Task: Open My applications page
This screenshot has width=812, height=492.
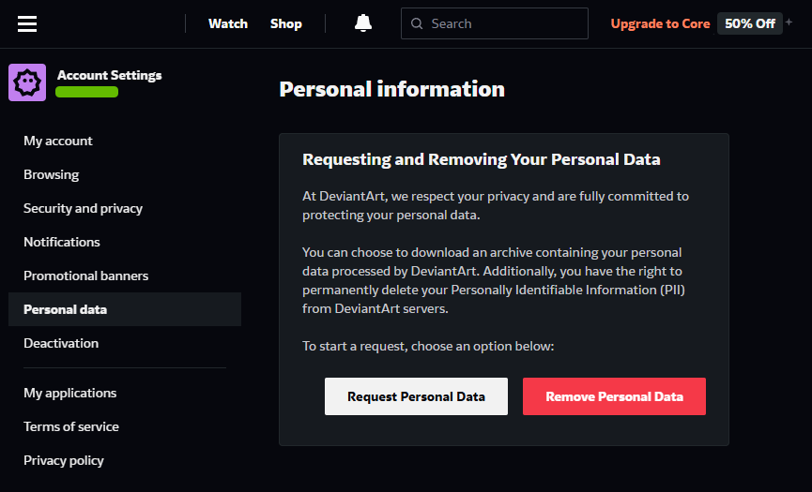Action: click(x=69, y=393)
